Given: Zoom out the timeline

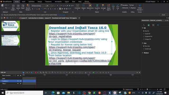Looking at the screenshot, I should [43, 73].
